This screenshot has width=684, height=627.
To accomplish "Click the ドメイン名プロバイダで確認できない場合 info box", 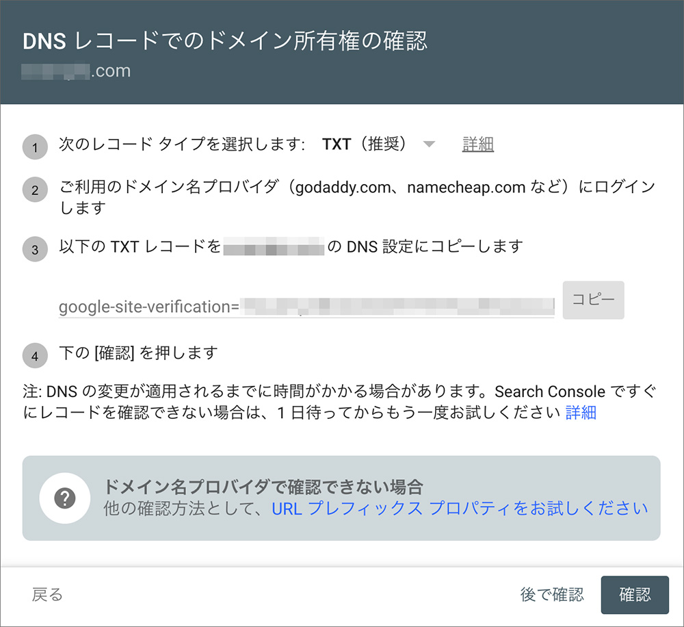I will click(342, 498).
